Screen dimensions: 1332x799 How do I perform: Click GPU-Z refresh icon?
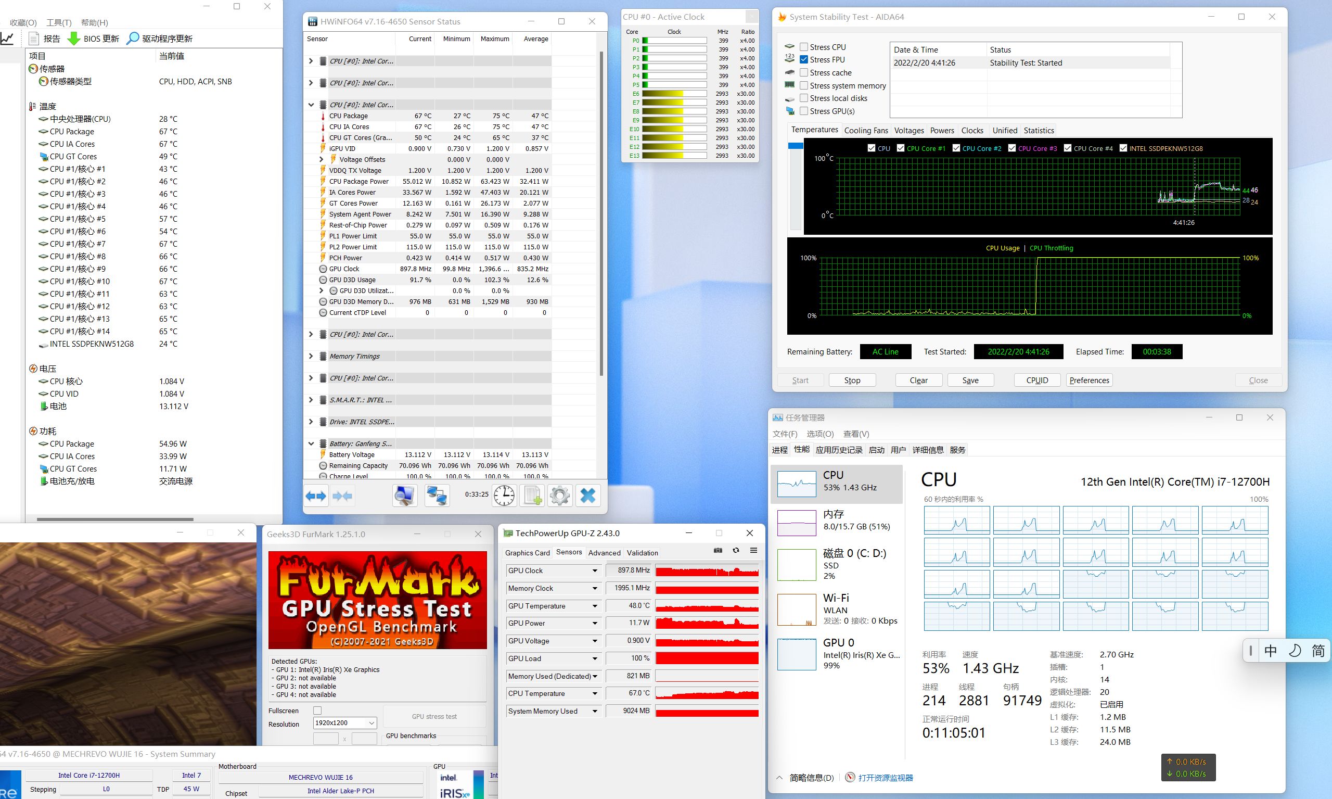point(736,550)
